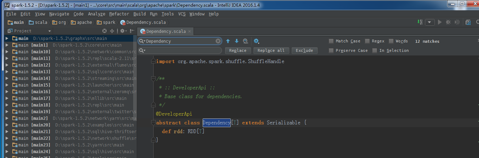Open the VCS menu
This screenshot has height=158, width=479.
[x=182, y=14]
